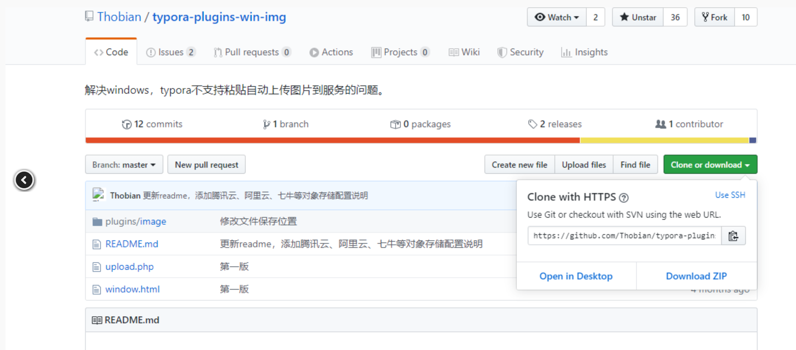Open the Watch notifications dropdown
The width and height of the screenshot is (796, 350).
pyautogui.click(x=556, y=17)
